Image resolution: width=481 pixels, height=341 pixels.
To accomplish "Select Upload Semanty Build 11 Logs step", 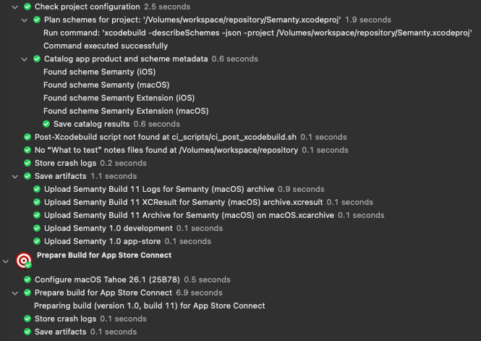I will click(158, 189).
